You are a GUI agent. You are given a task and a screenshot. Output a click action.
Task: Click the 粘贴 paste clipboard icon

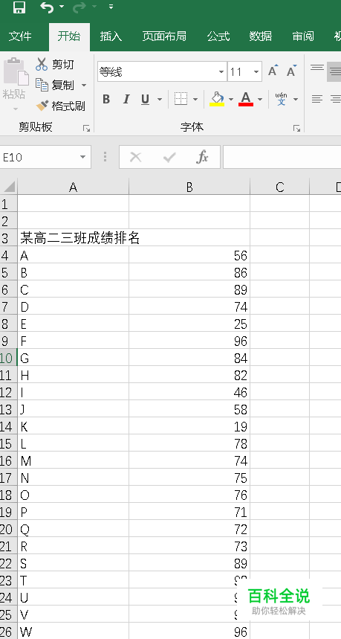point(16,71)
